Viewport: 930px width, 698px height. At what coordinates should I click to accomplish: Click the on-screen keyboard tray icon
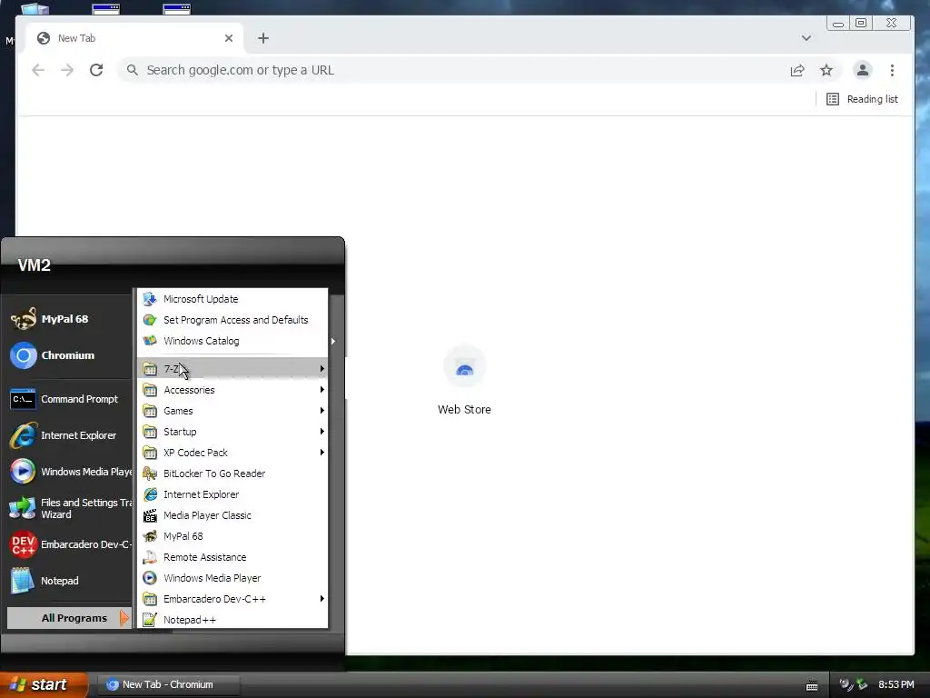click(812, 685)
